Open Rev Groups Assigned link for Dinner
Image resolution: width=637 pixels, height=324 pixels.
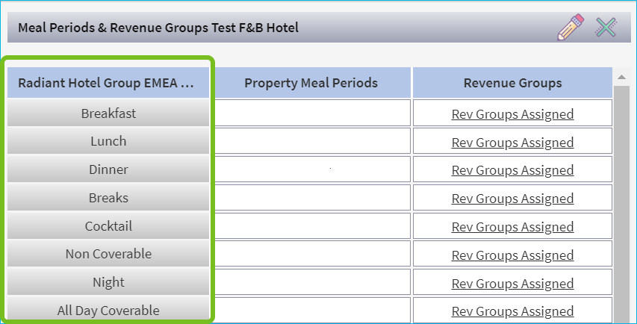[512, 170]
